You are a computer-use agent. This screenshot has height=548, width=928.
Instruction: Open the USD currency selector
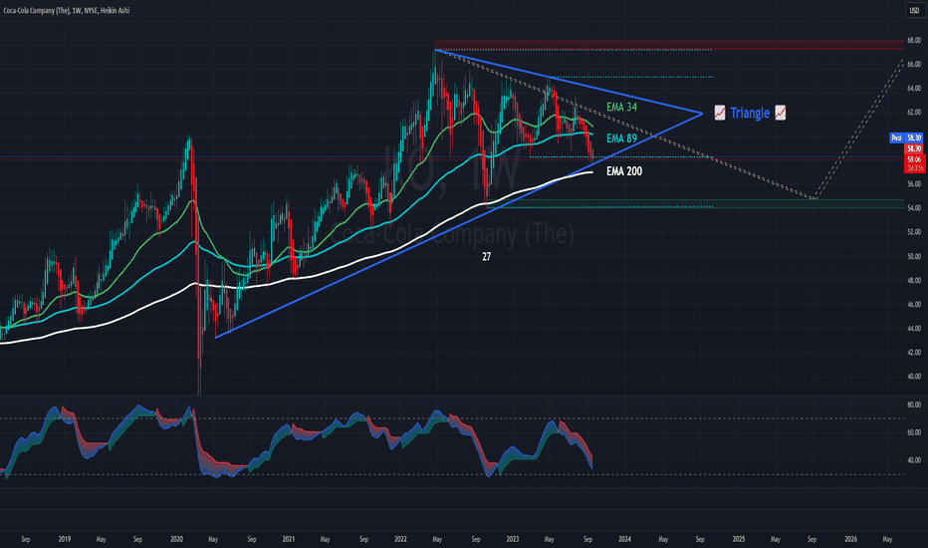(x=914, y=10)
